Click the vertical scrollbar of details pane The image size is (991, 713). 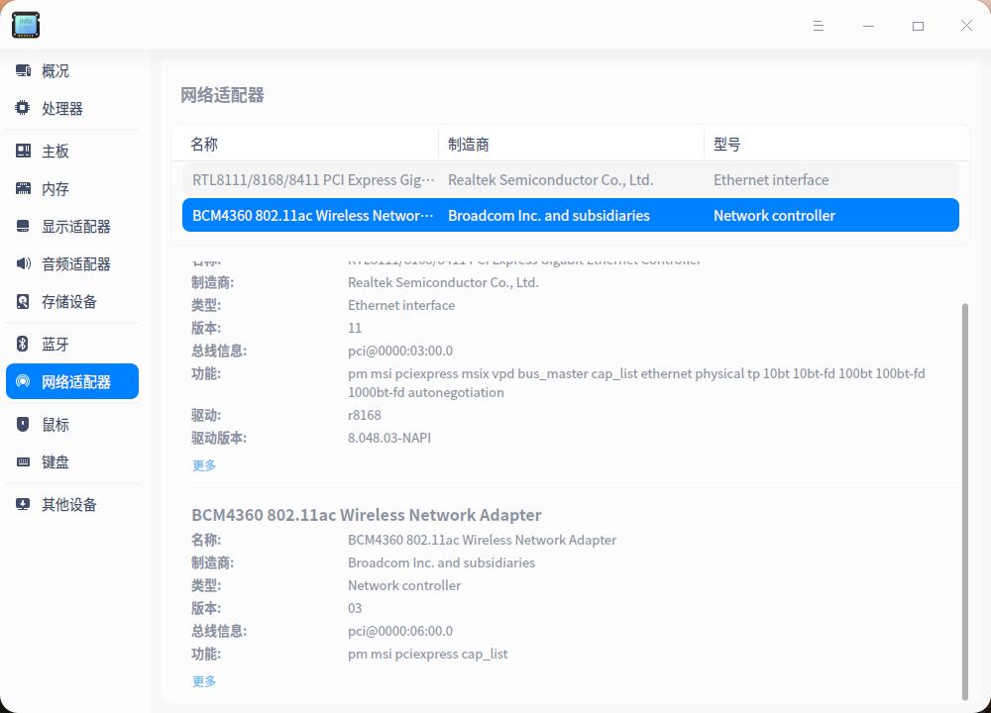(964, 501)
